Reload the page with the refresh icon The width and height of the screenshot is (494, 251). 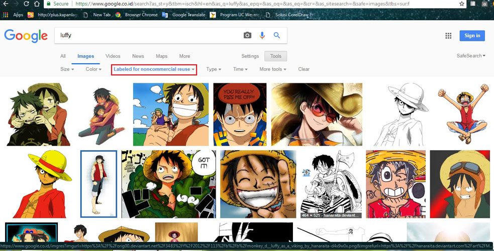[27, 4]
